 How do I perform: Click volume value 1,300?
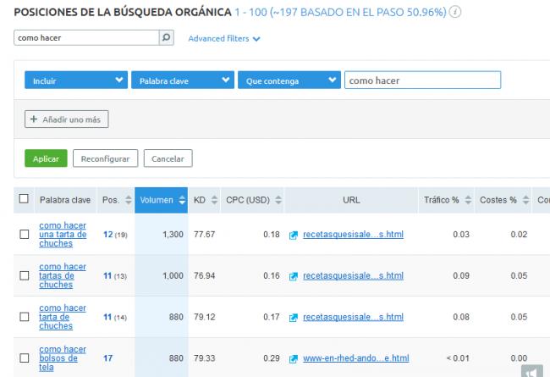(173, 235)
